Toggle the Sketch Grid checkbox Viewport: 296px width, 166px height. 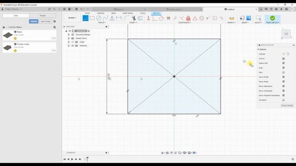(284, 63)
